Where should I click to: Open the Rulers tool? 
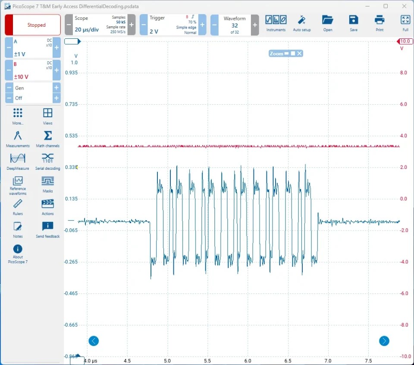coord(17,207)
